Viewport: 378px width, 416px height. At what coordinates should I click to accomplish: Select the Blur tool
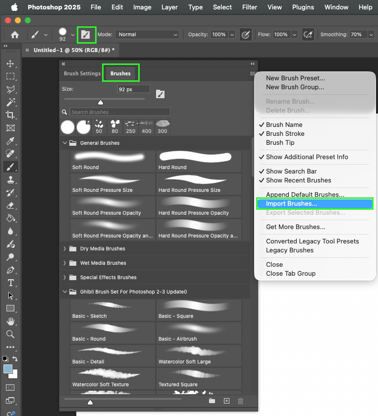point(10,231)
